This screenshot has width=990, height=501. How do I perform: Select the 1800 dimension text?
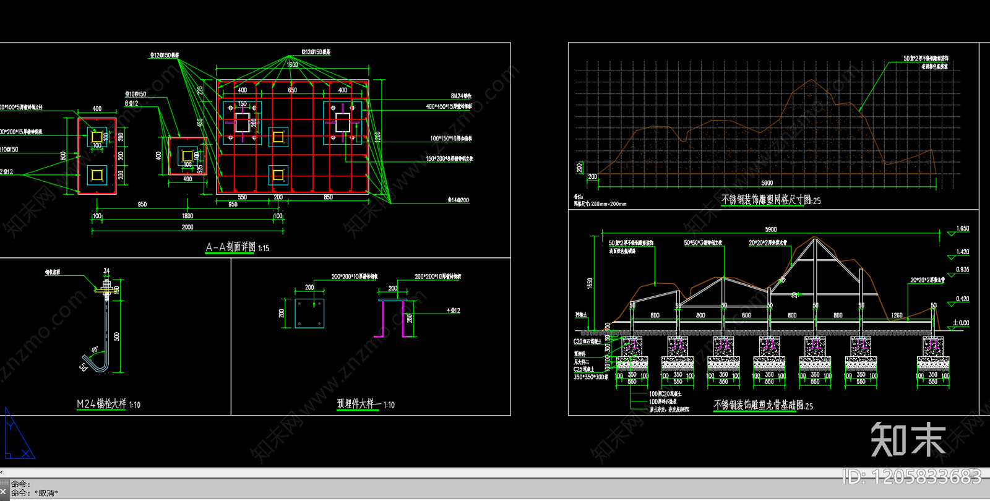click(x=187, y=216)
